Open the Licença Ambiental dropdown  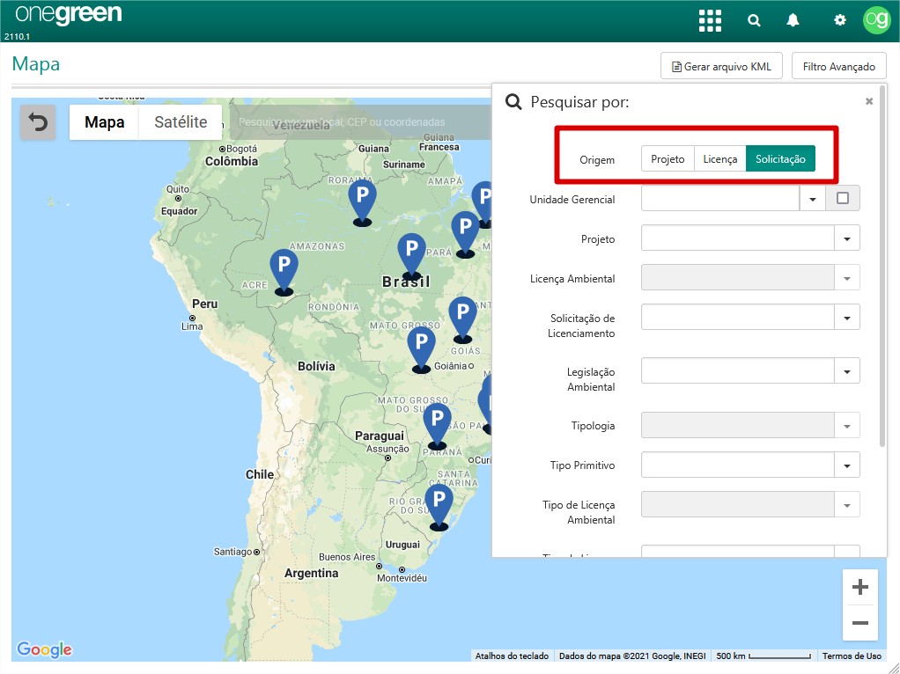pyautogui.click(x=750, y=278)
